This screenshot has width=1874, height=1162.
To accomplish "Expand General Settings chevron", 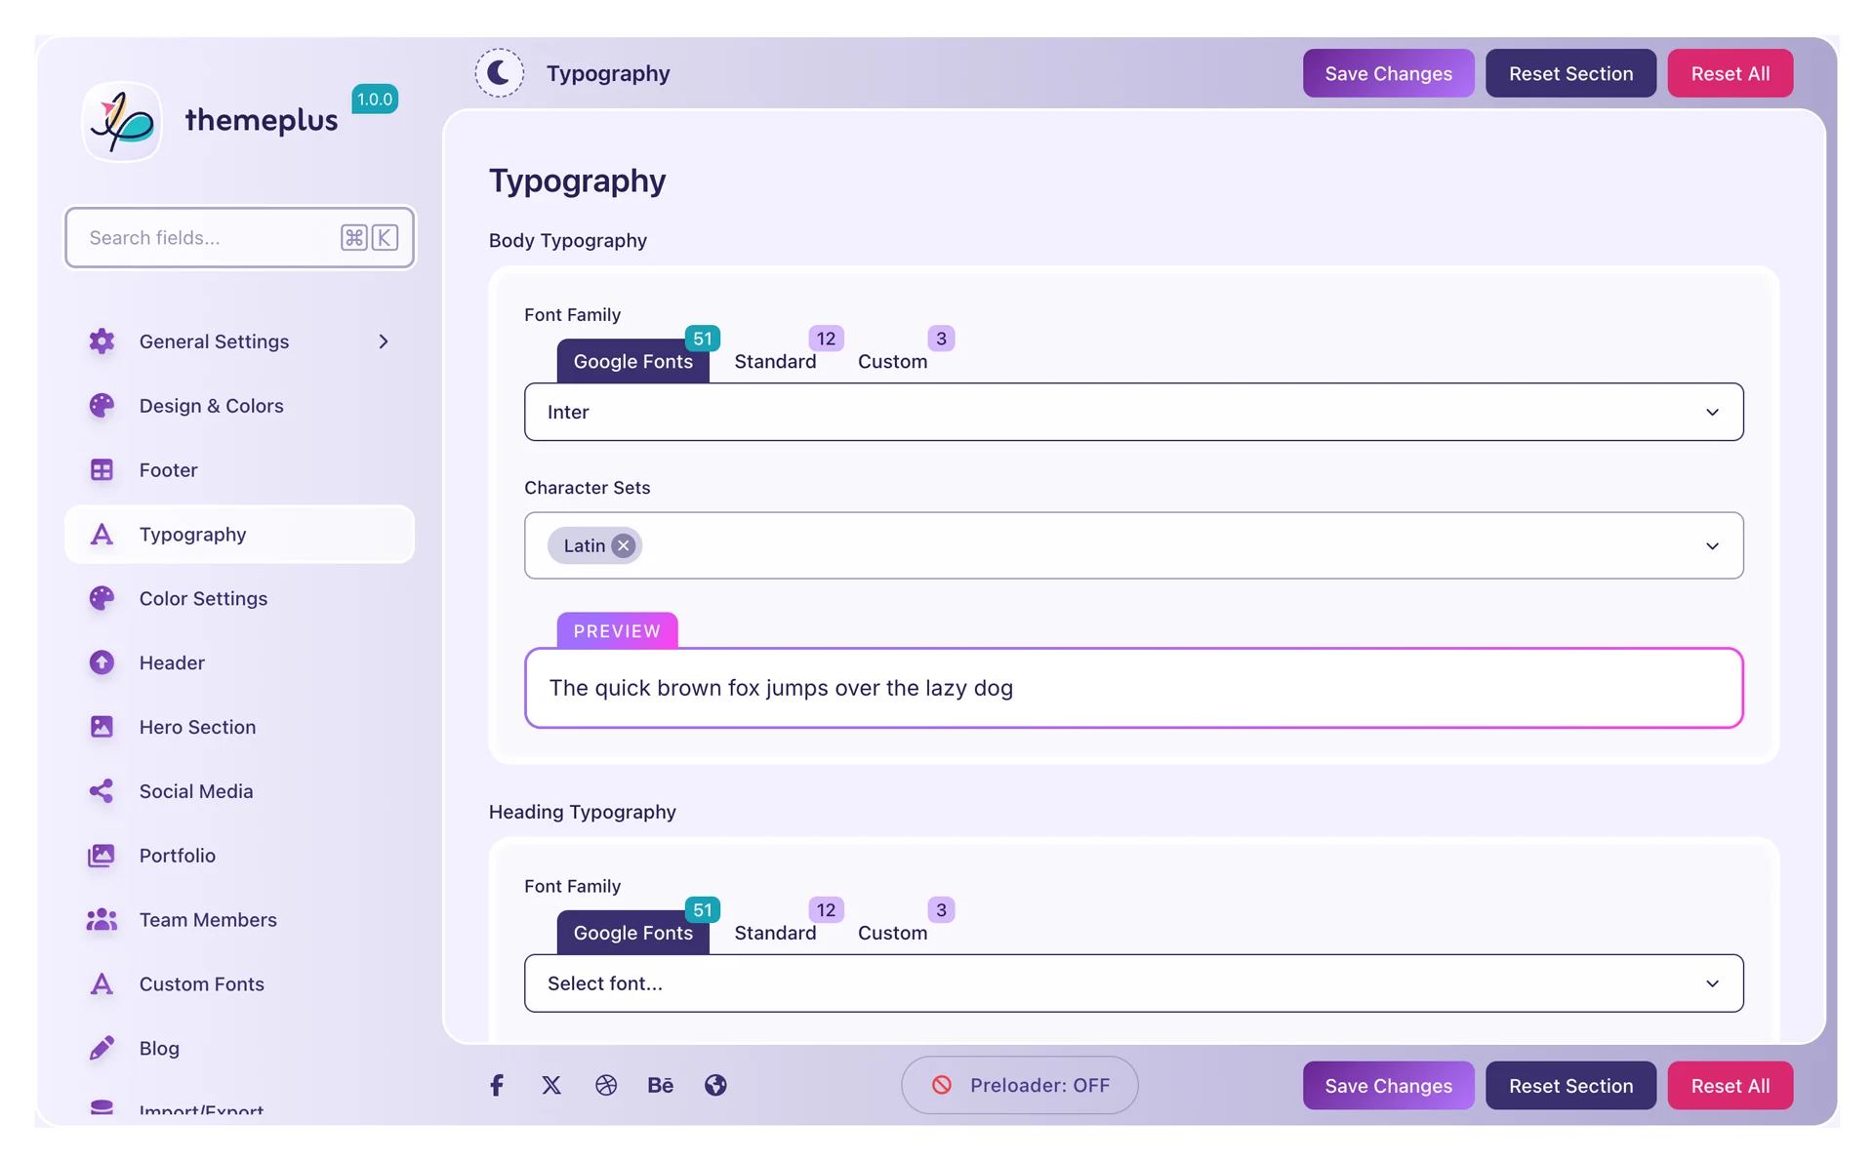I will (x=384, y=341).
